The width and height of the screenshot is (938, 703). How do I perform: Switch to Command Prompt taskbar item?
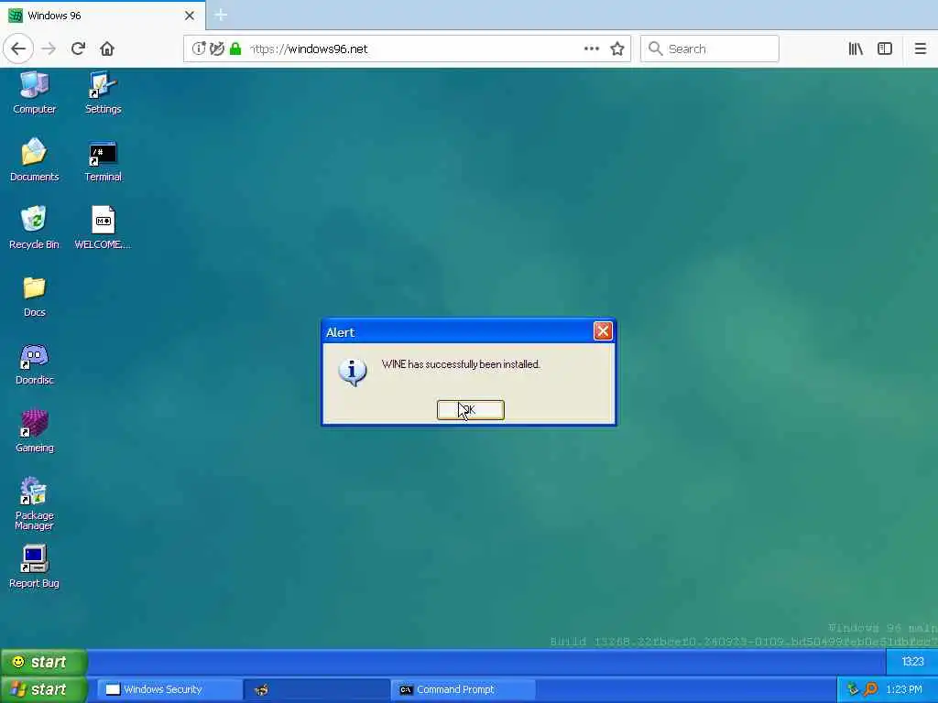464,689
